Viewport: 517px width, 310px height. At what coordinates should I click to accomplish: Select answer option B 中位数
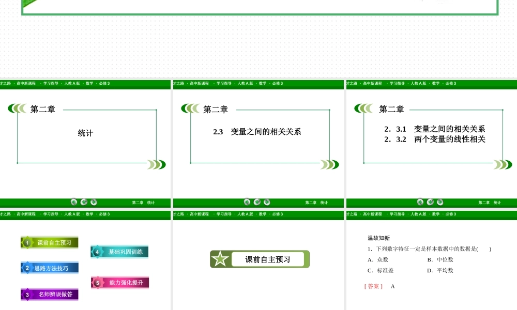[439, 259]
